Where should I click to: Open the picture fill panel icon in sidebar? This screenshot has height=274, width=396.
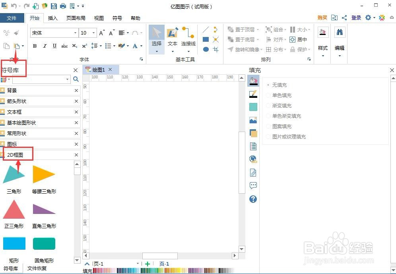point(253,120)
